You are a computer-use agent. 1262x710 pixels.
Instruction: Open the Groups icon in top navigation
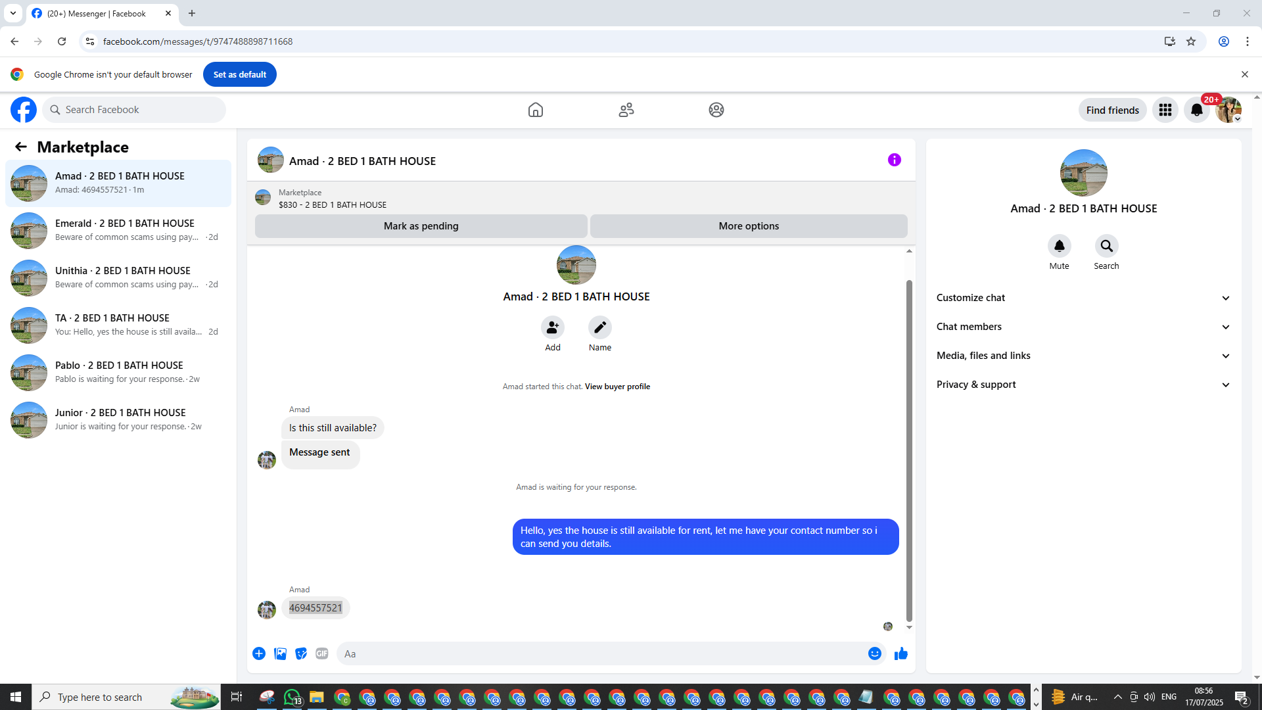[x=716, y=110]
